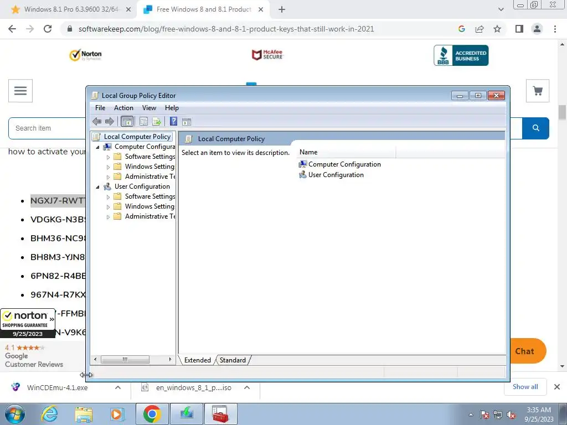Click the Properties toolbar icon in Policy Editor

tap(143, 121)
